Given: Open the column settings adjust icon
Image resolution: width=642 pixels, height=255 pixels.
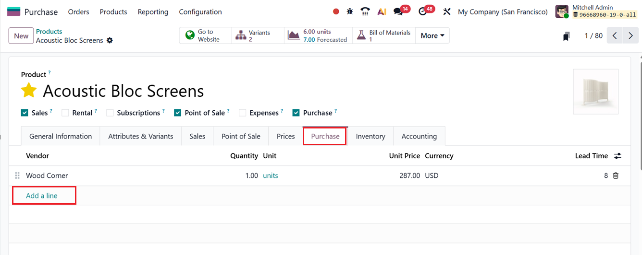Looking at the screenshot, I should click(x=617, y=156).
